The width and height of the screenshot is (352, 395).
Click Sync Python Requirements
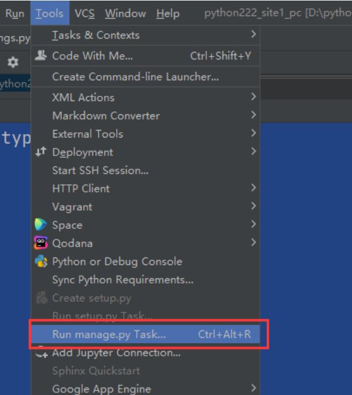123,280
